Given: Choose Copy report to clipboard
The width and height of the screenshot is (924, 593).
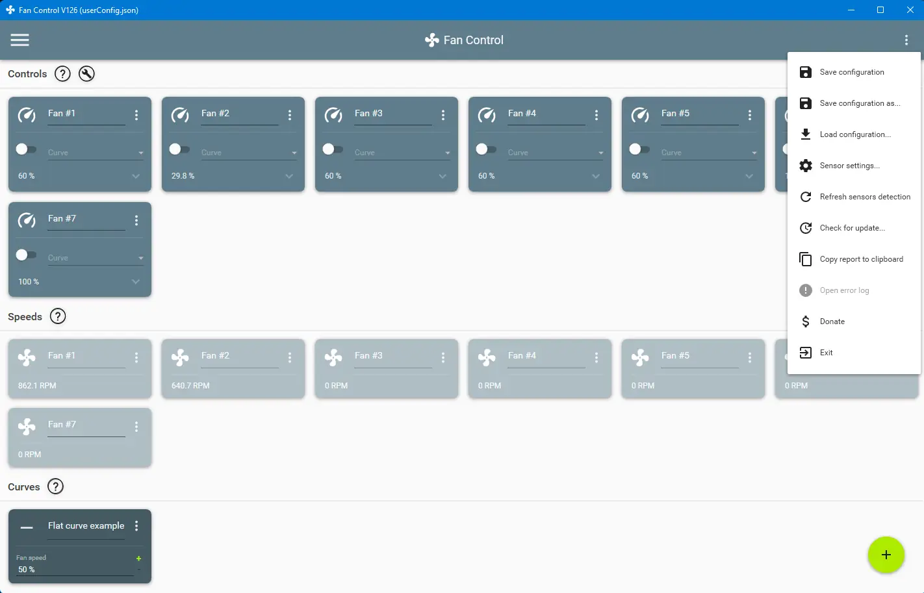Looking at the screenshot, I should click(x=854, y=259).
